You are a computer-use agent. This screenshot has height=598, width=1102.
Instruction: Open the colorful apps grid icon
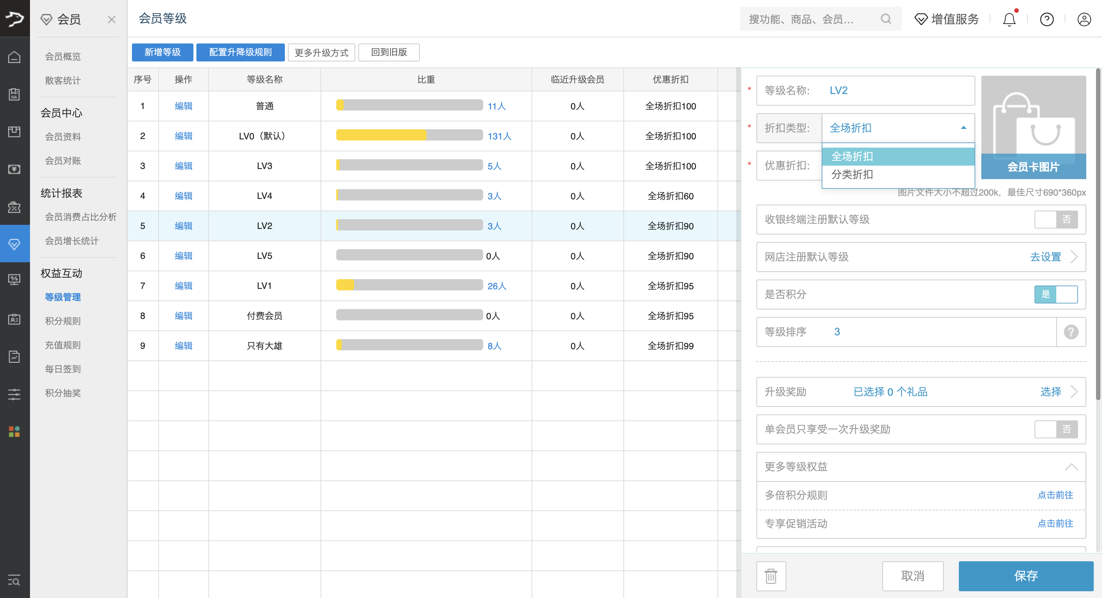tap(15, 431)
